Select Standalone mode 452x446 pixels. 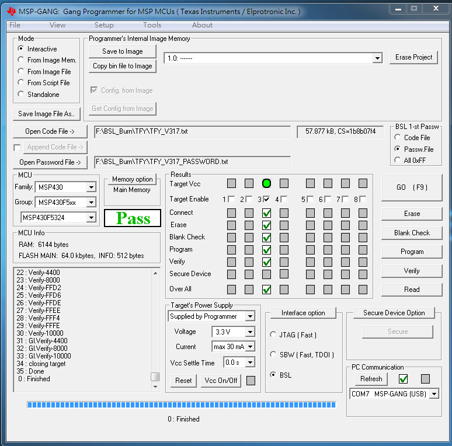(x=21, y=94)
